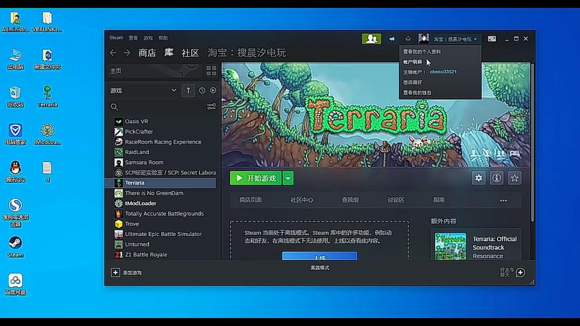
Task: Toggle sort-ascending arrow in game list
Action: click(189, 91)
